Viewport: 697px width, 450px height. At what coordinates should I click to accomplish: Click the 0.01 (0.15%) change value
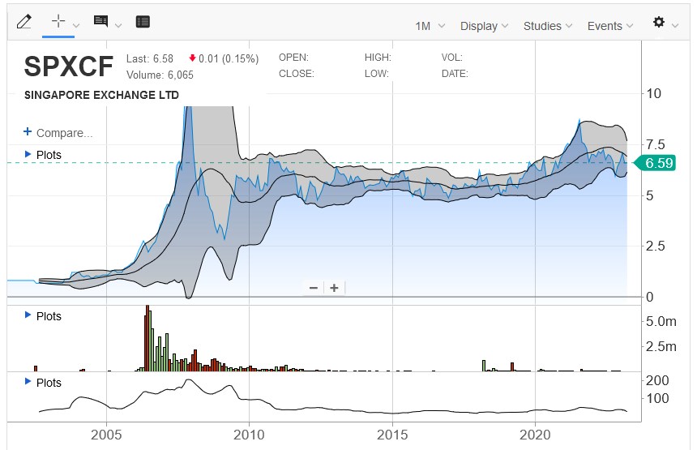pyautogui.click(x=224, y=58)
